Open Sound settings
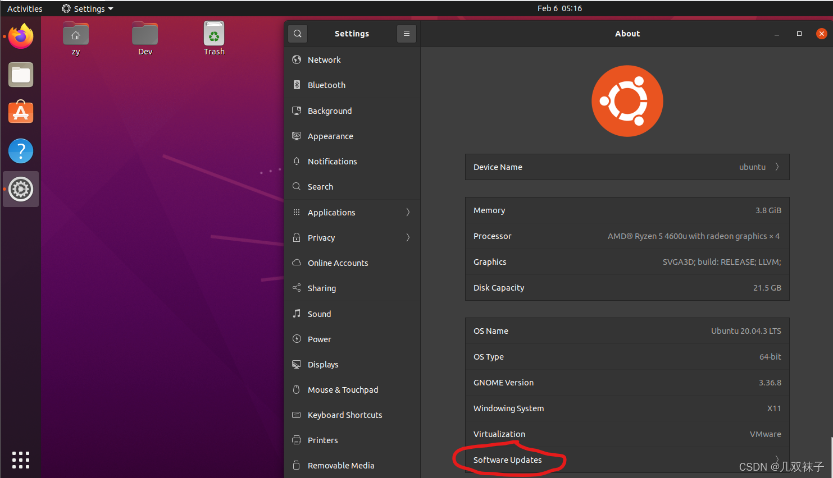This screenshot has width=833, height=478. pyautogui.click(x=352, y=314)
